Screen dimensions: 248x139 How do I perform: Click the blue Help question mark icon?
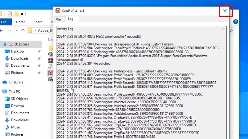pos(236,22)
